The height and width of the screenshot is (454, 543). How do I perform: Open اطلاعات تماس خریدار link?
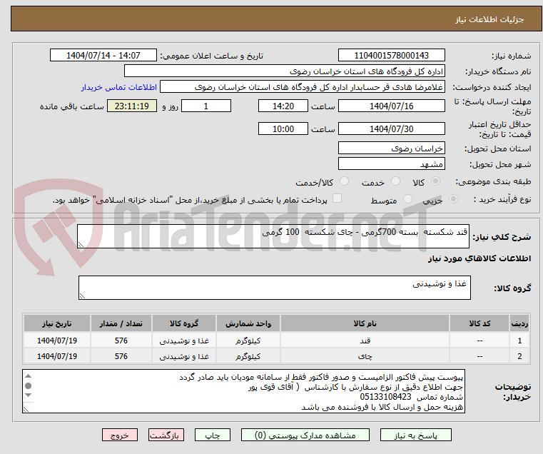pos(119,87)
